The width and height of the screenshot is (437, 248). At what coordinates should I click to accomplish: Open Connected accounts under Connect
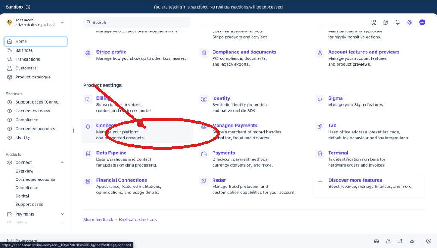click(35, 179)
